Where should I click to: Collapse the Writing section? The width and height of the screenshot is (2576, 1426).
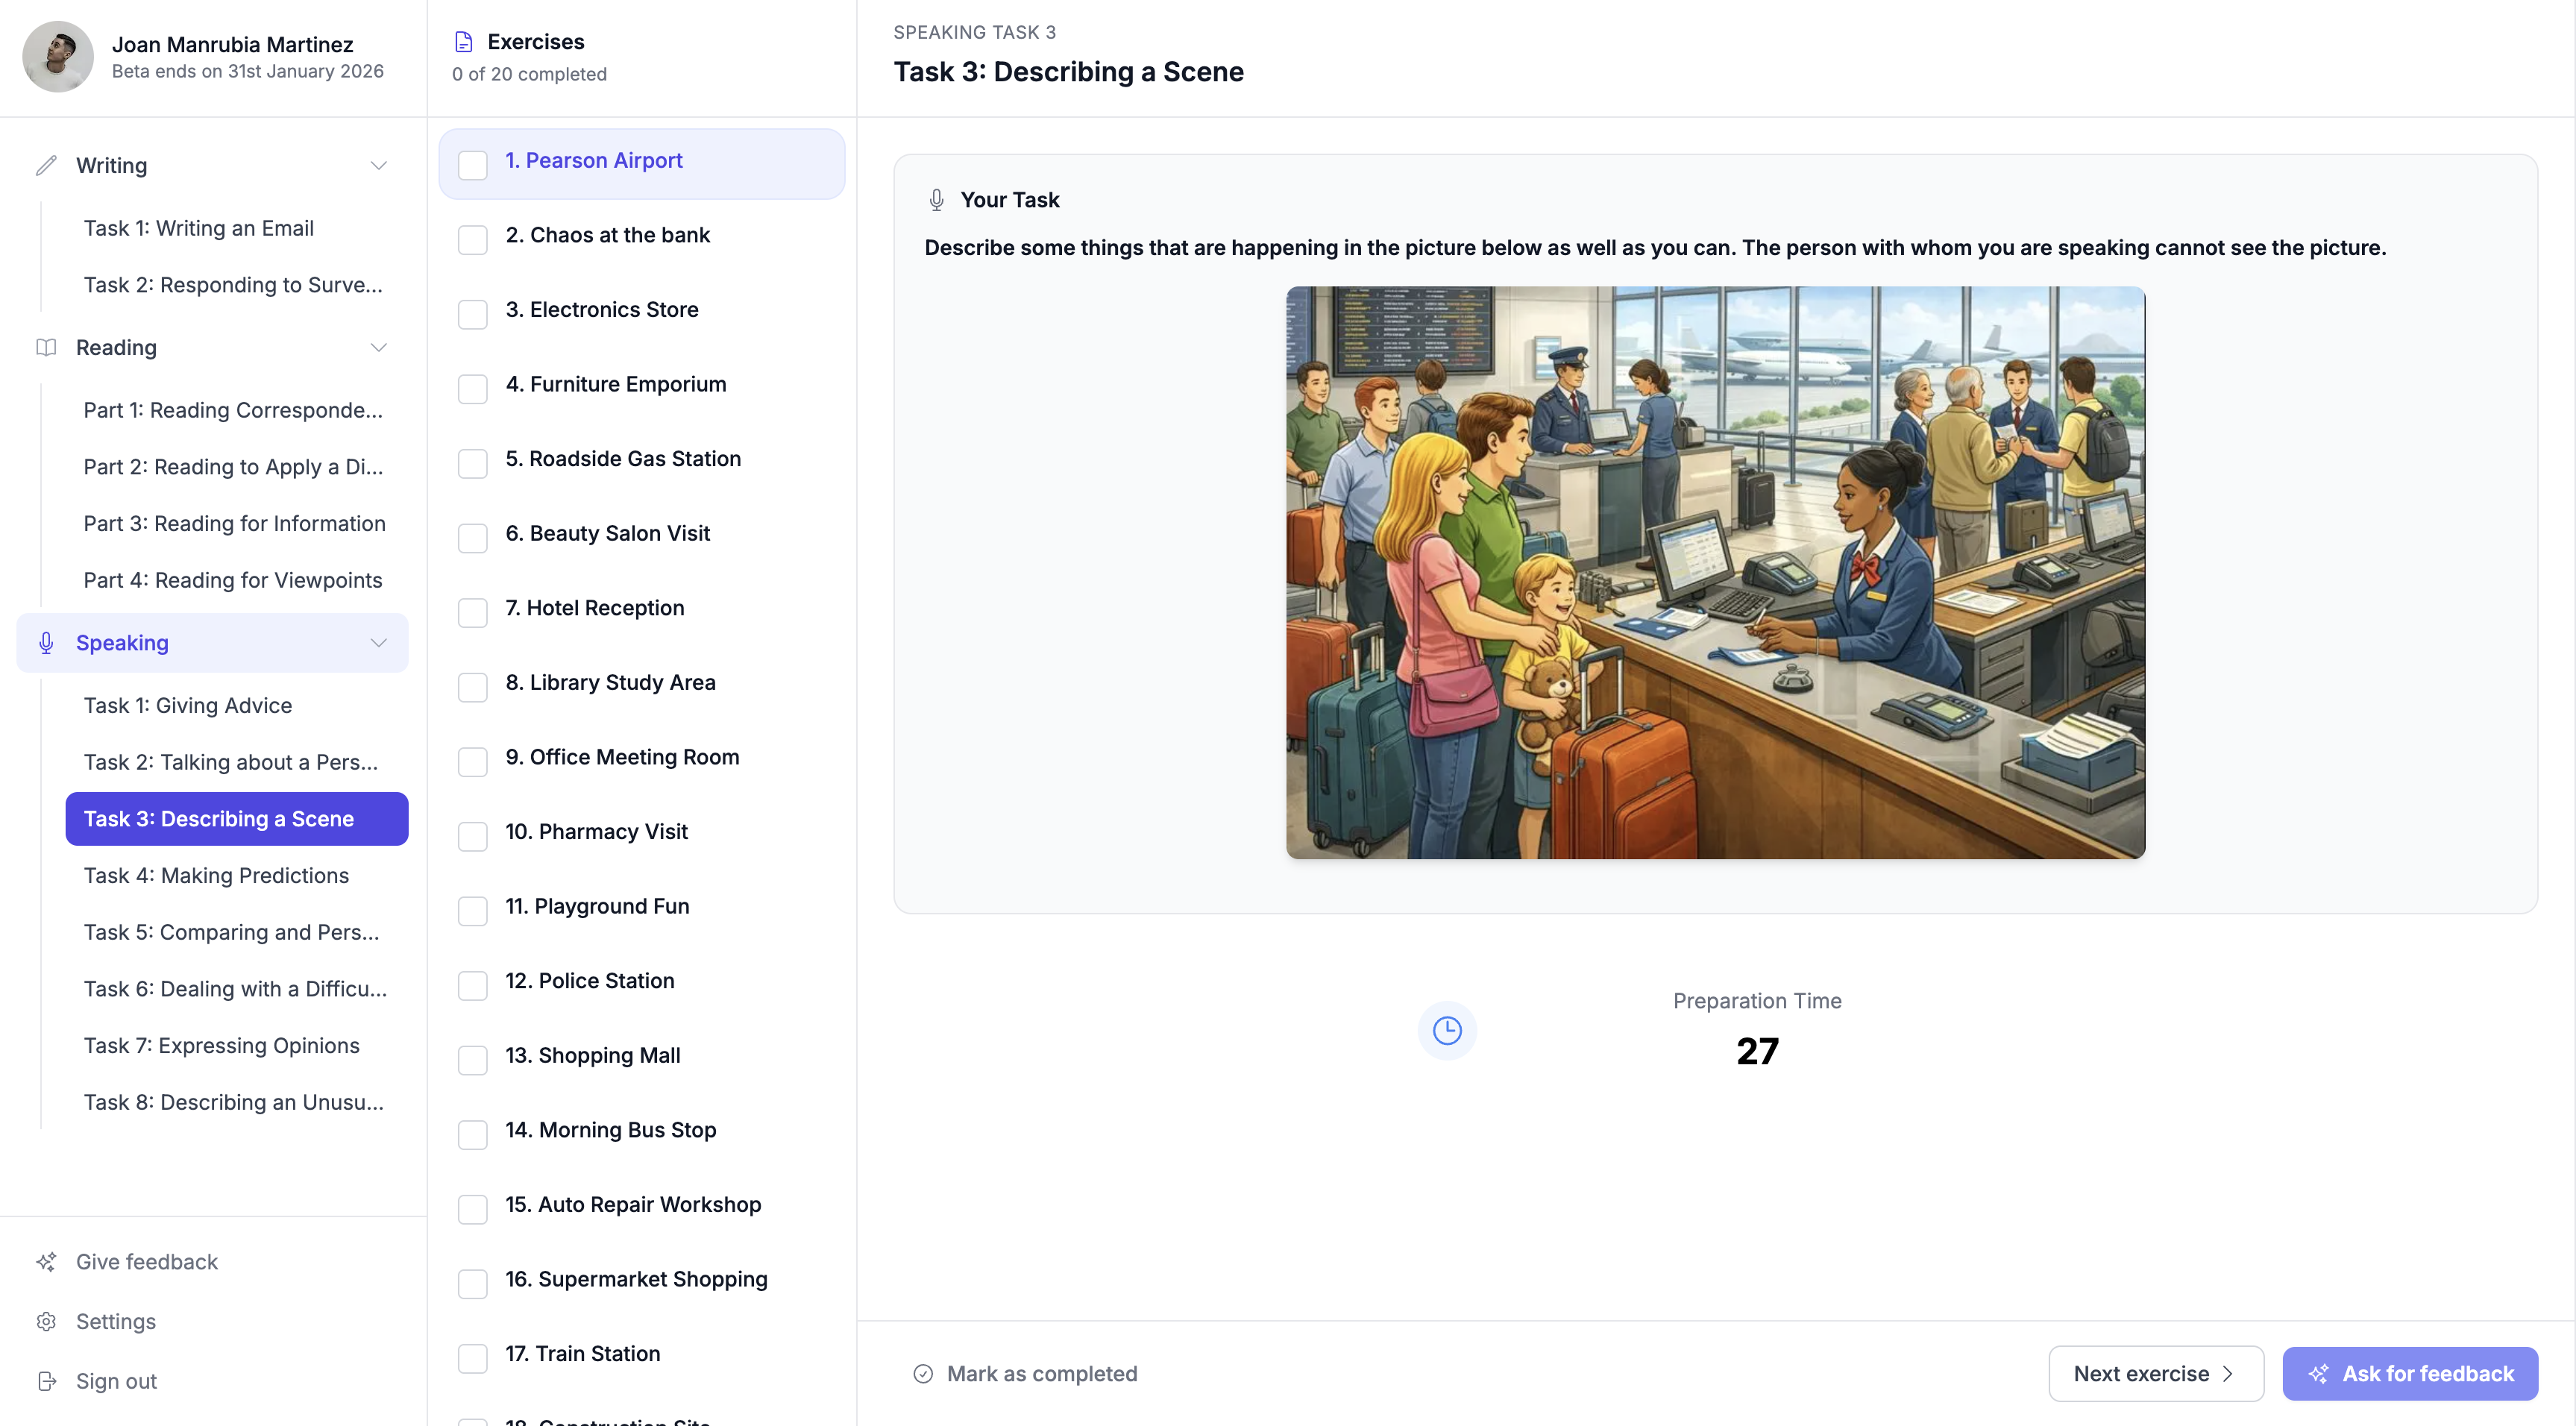378,165
